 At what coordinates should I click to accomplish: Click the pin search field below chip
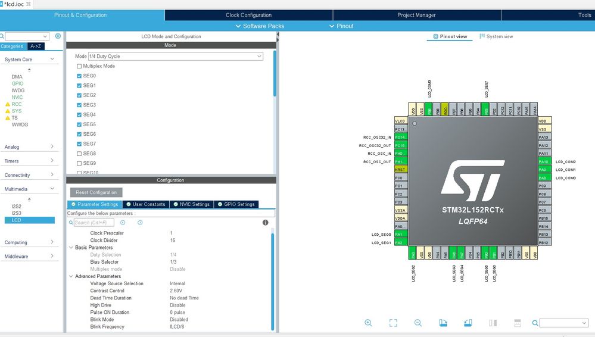564,323
